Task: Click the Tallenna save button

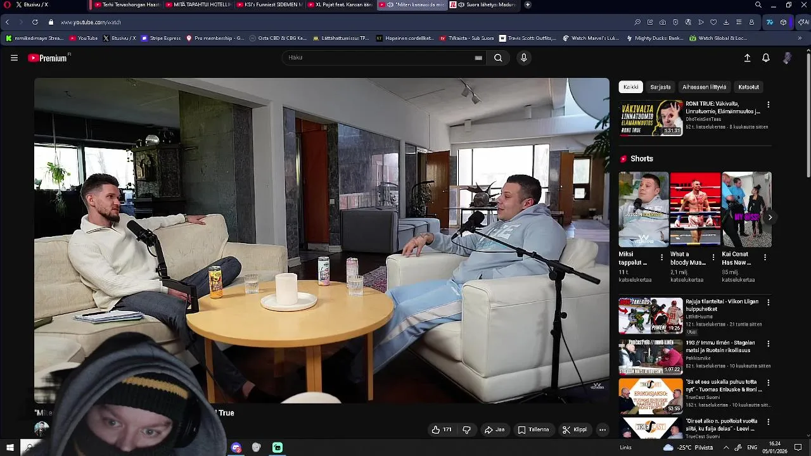Action: pos(533,429)
